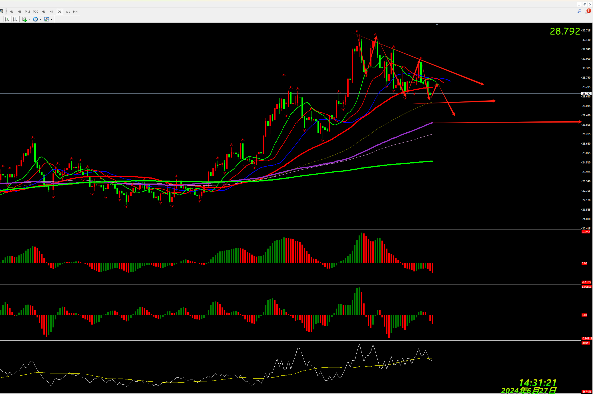Switch to H4 timeframe
This screenshot has height=394, width=593.
point(51,11)
